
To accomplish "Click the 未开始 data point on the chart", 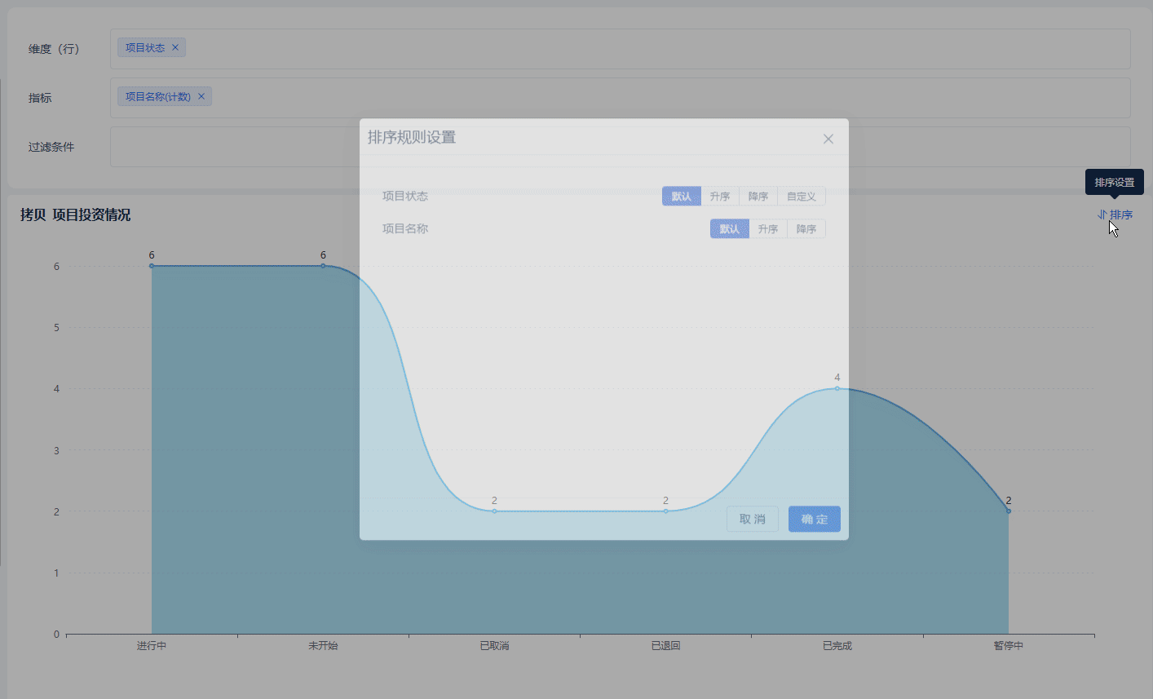I will tap(323, 266).
